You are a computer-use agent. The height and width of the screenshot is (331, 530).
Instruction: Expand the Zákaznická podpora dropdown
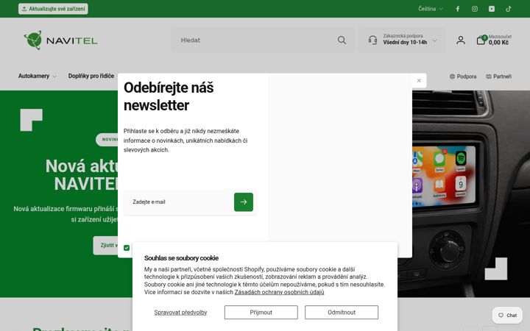402,40
